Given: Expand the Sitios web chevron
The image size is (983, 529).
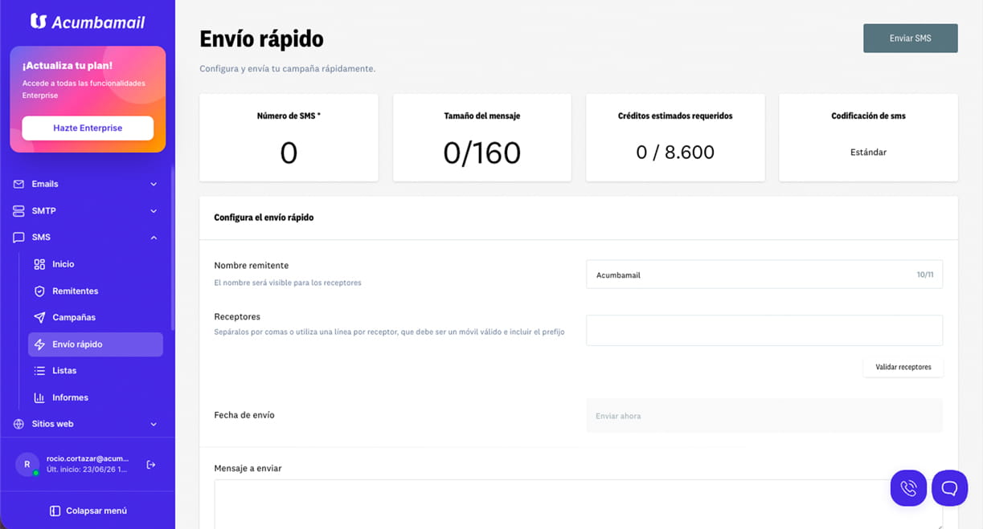Looking at the screenshot, I should pos(154,424).
